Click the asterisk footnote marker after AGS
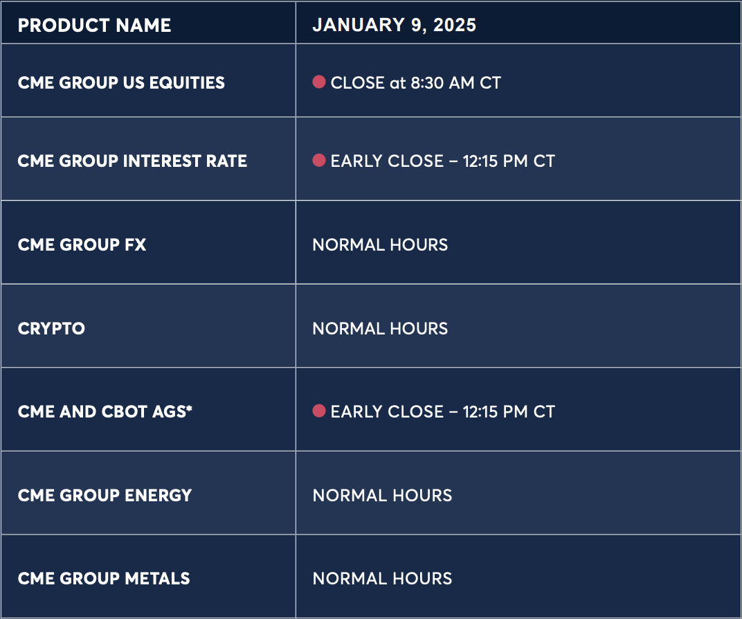742x619 pixels. 189,409
